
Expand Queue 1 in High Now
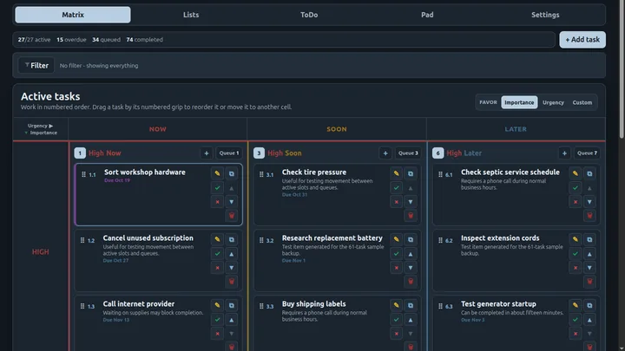point(229,153)
